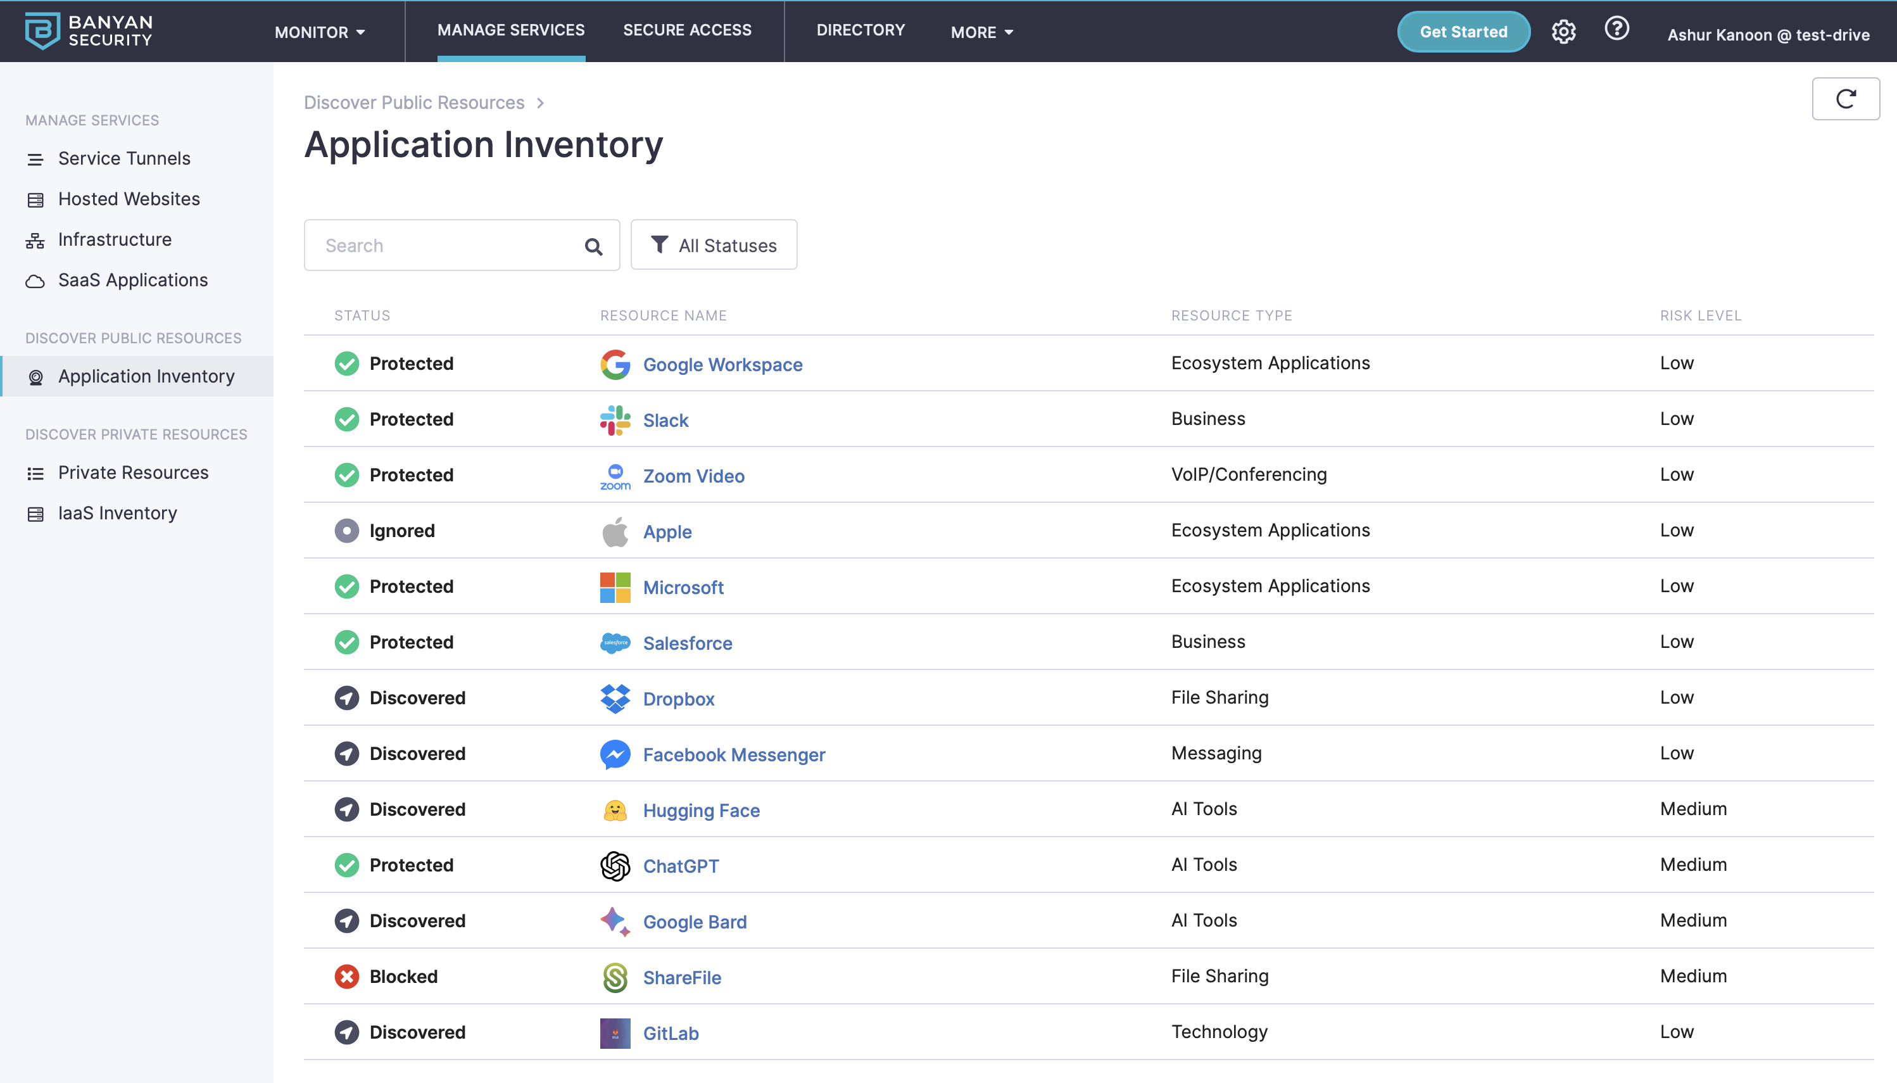1897x1083 pixels.
Task: Open the All Statuses filter dropdown
Action: pos(714,244)
